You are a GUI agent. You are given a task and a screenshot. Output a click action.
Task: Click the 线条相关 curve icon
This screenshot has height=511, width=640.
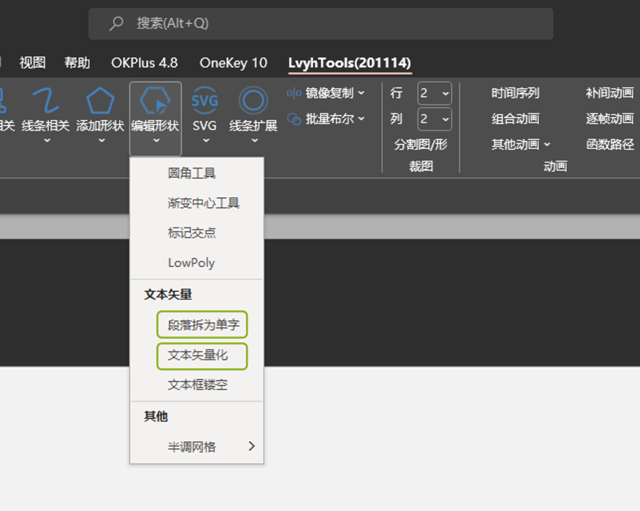45,100
